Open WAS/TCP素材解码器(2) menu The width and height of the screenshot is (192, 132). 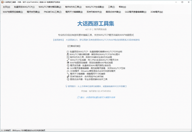pyautogui.click(x=50, y=7)
